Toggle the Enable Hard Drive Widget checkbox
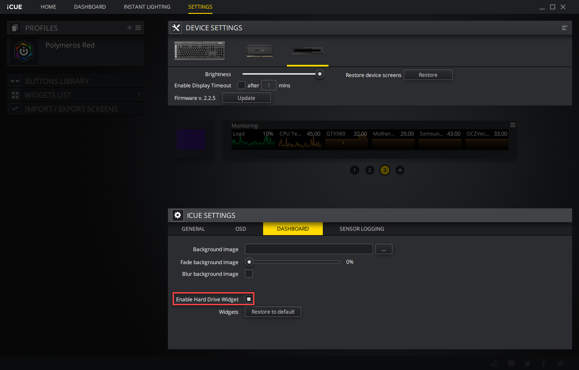Viewport: 579px width, 370px height. tap(249, 299)
